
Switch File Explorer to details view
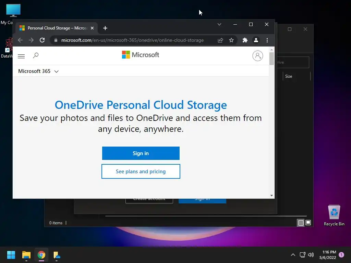(301, 223)
